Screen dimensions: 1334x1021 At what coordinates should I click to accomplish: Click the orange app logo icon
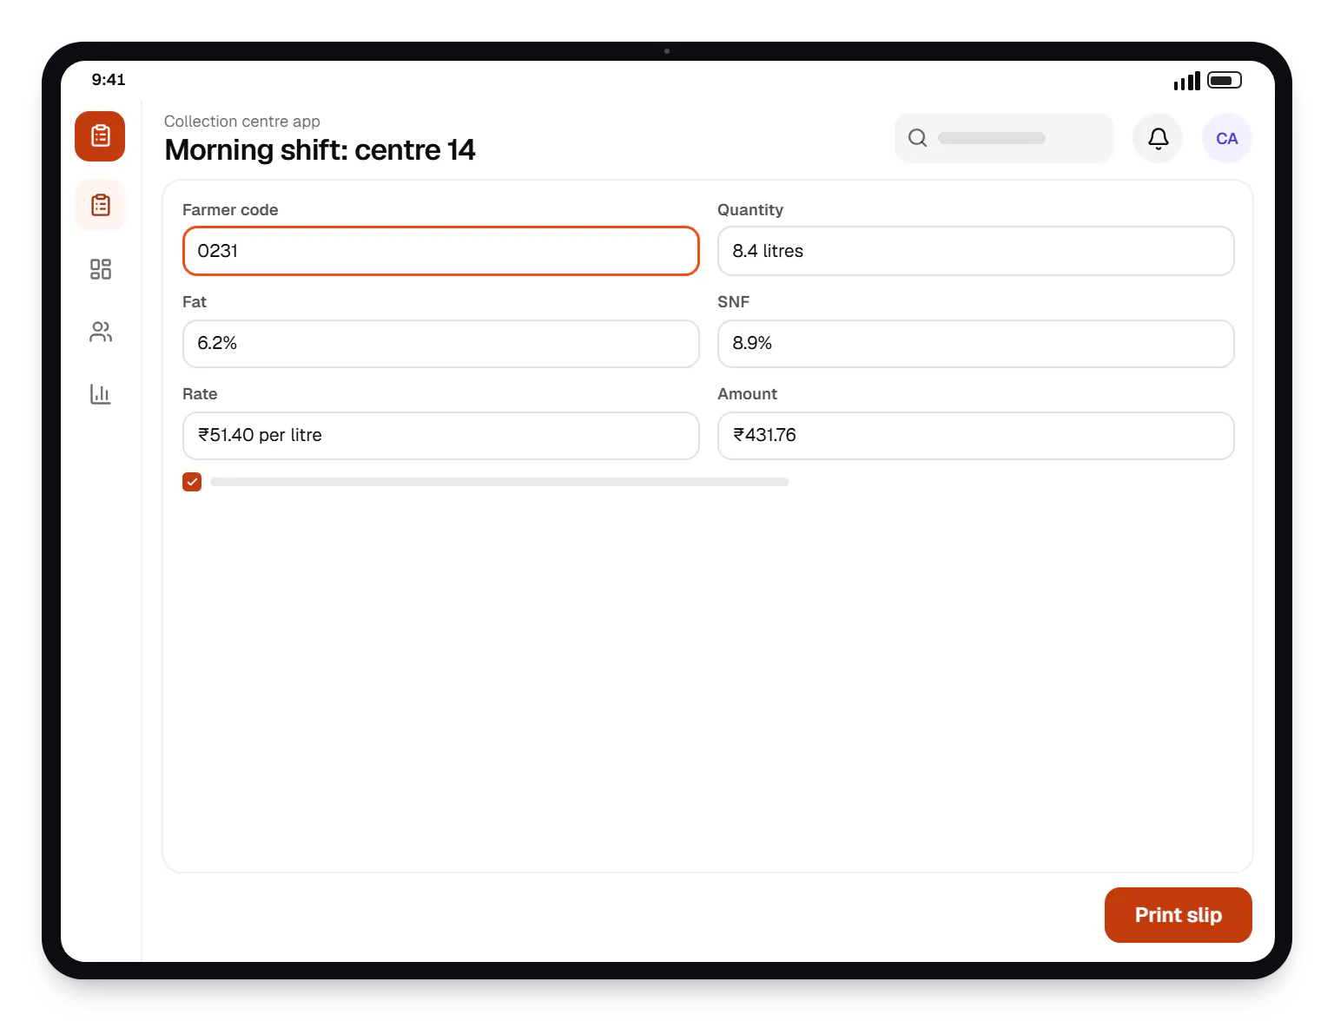(x=100, y=136)
